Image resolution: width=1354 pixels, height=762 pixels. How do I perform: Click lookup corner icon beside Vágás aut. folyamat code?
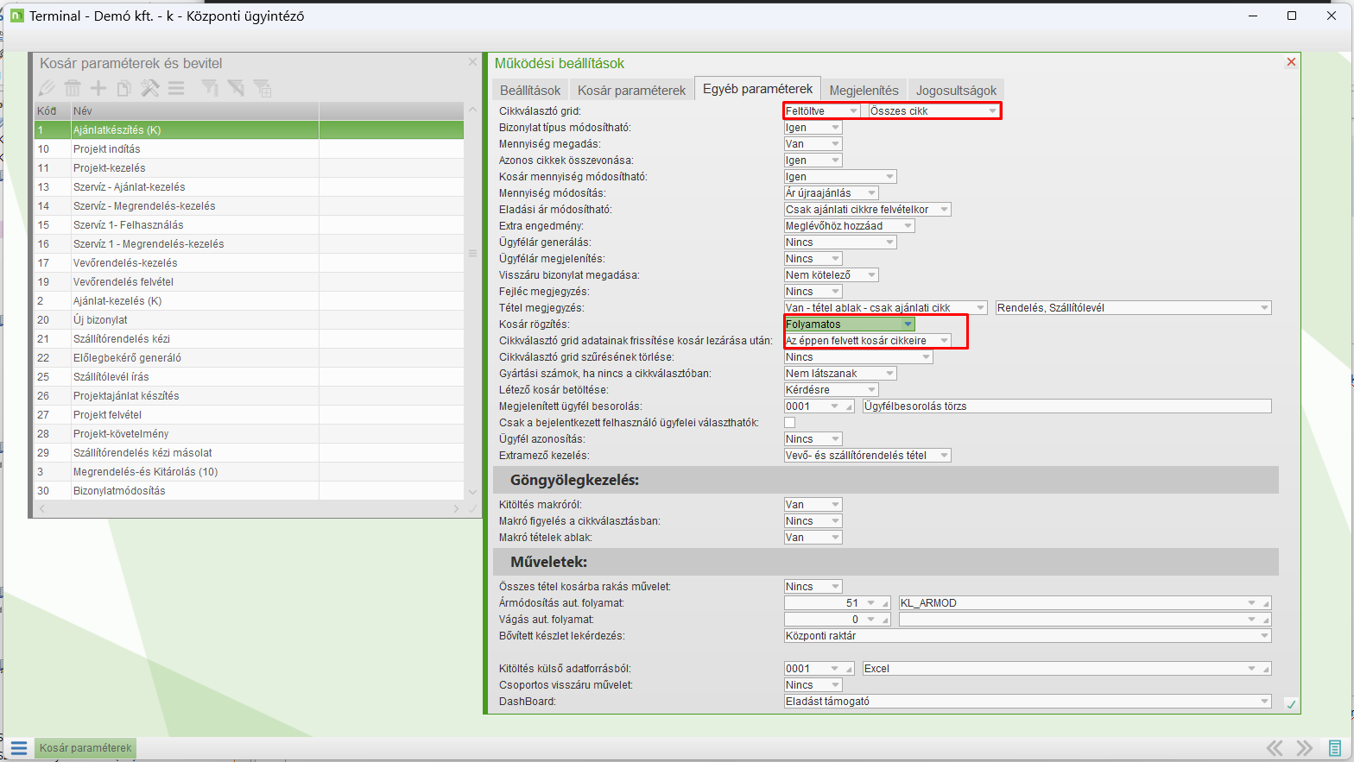coord(885,620)
